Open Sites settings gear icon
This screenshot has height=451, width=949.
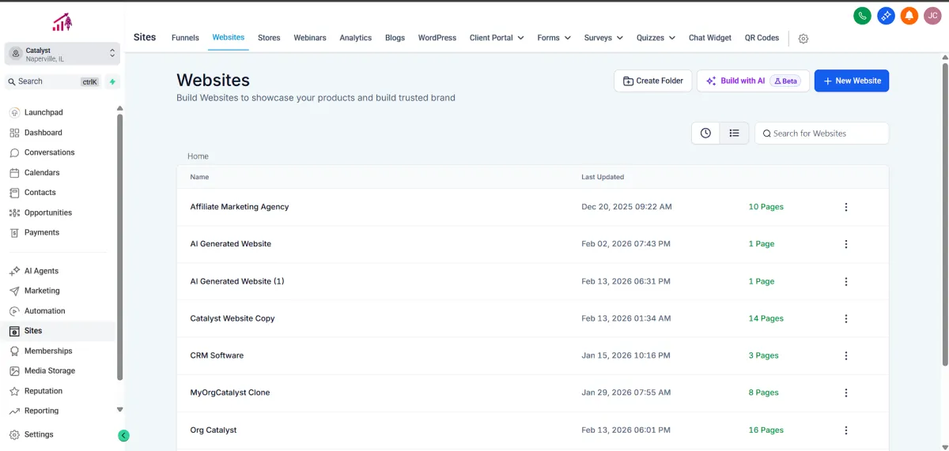pyautogui.click(x=803, y=39)
